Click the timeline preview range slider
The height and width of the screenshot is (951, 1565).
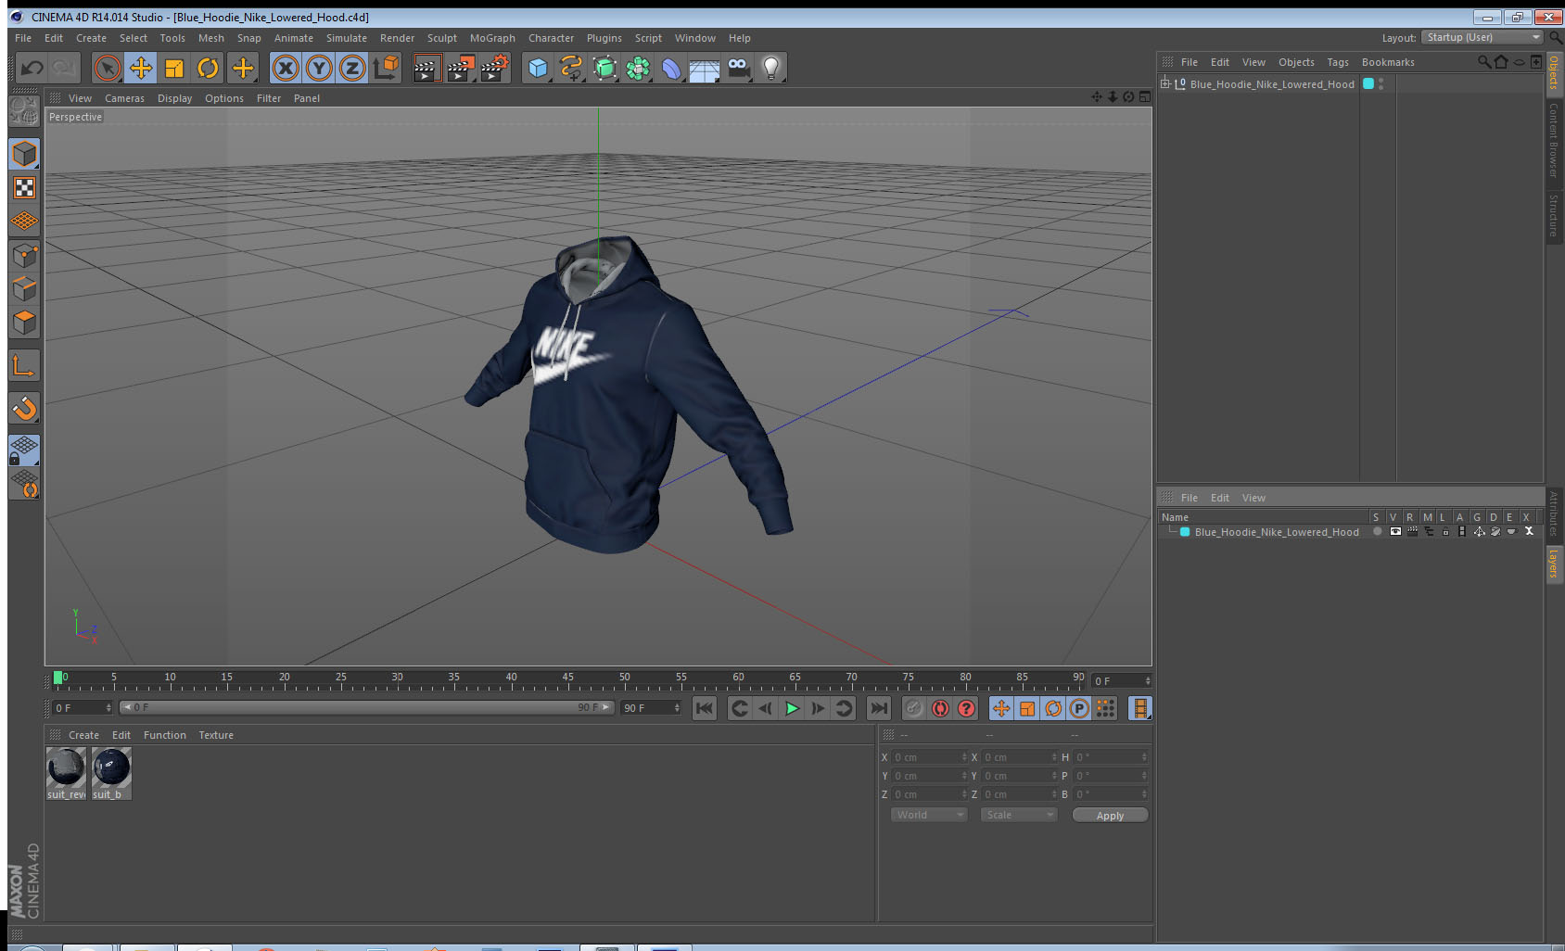[x=366, y=707]
